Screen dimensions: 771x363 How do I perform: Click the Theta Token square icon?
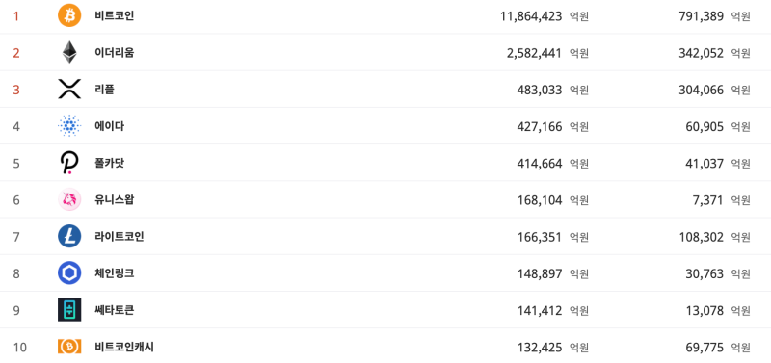click(x=69, y=310)
